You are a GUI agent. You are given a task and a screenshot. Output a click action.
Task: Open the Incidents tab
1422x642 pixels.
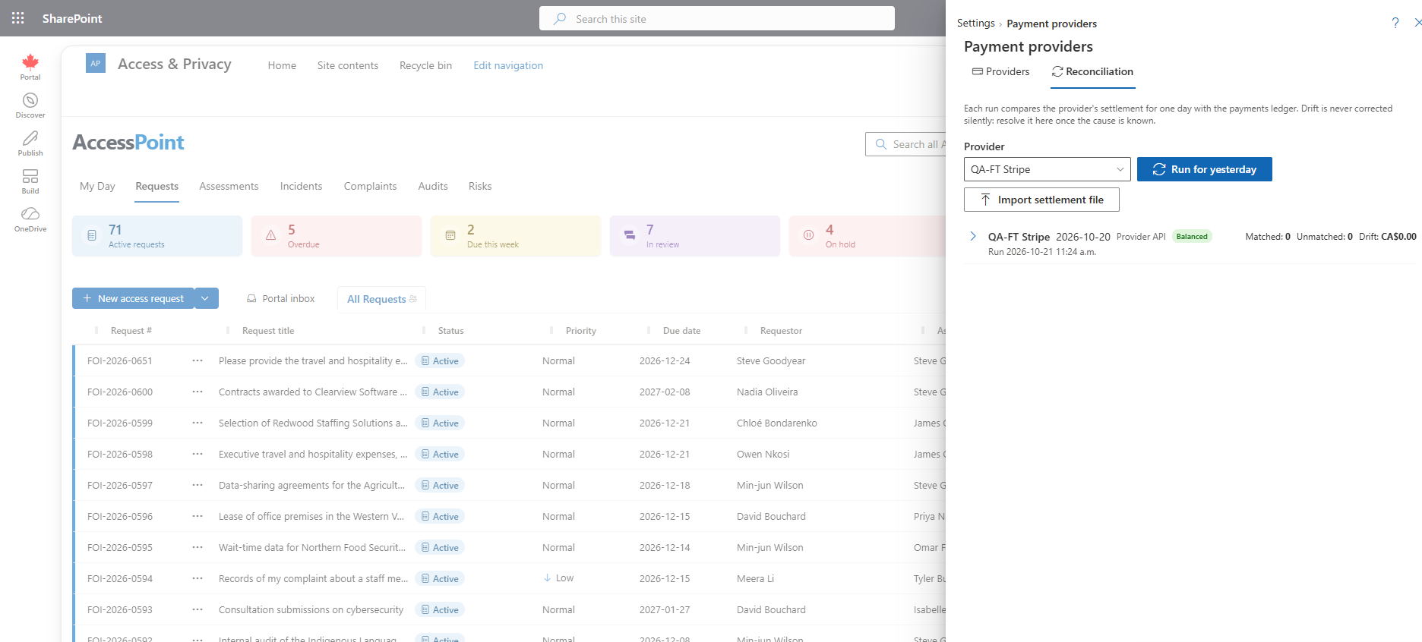[301, 186]
